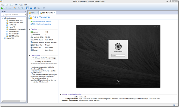Collapse the Devices section
Screen dimensions: 179x107
coord(30,29)
